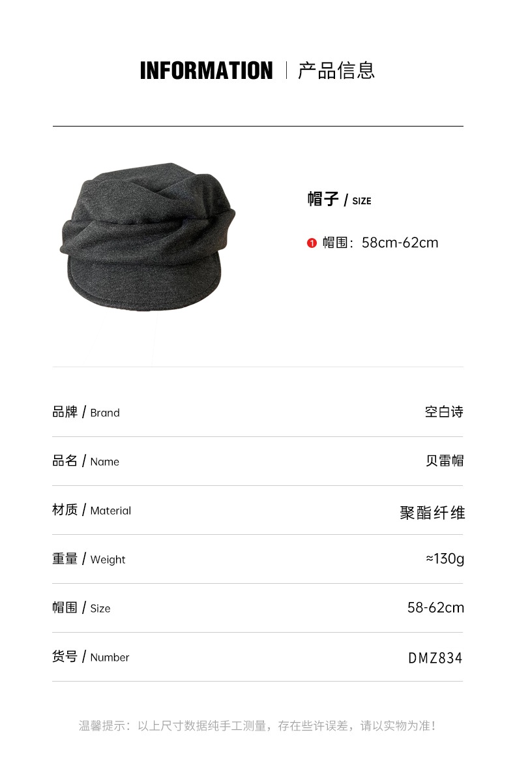The width and height of the screenshot is (515, 784).
Task: Select the brand value 空白诗
Action: [x=444, y=412]
